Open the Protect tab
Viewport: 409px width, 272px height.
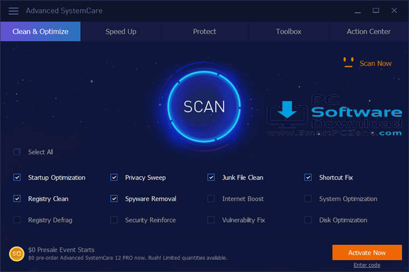(x=204, y=32)
